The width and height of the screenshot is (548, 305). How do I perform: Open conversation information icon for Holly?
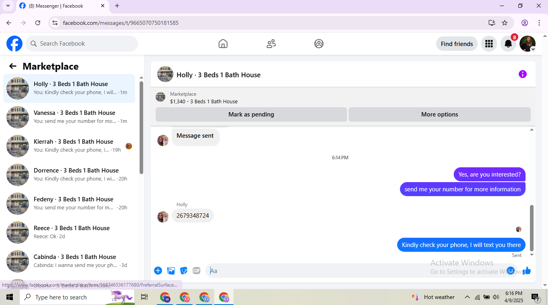[522, 74]
